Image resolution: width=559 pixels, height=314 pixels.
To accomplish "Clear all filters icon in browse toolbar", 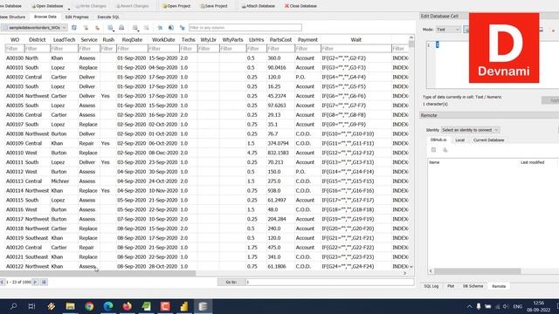I will pyautogui.click(x=86, y=27).
